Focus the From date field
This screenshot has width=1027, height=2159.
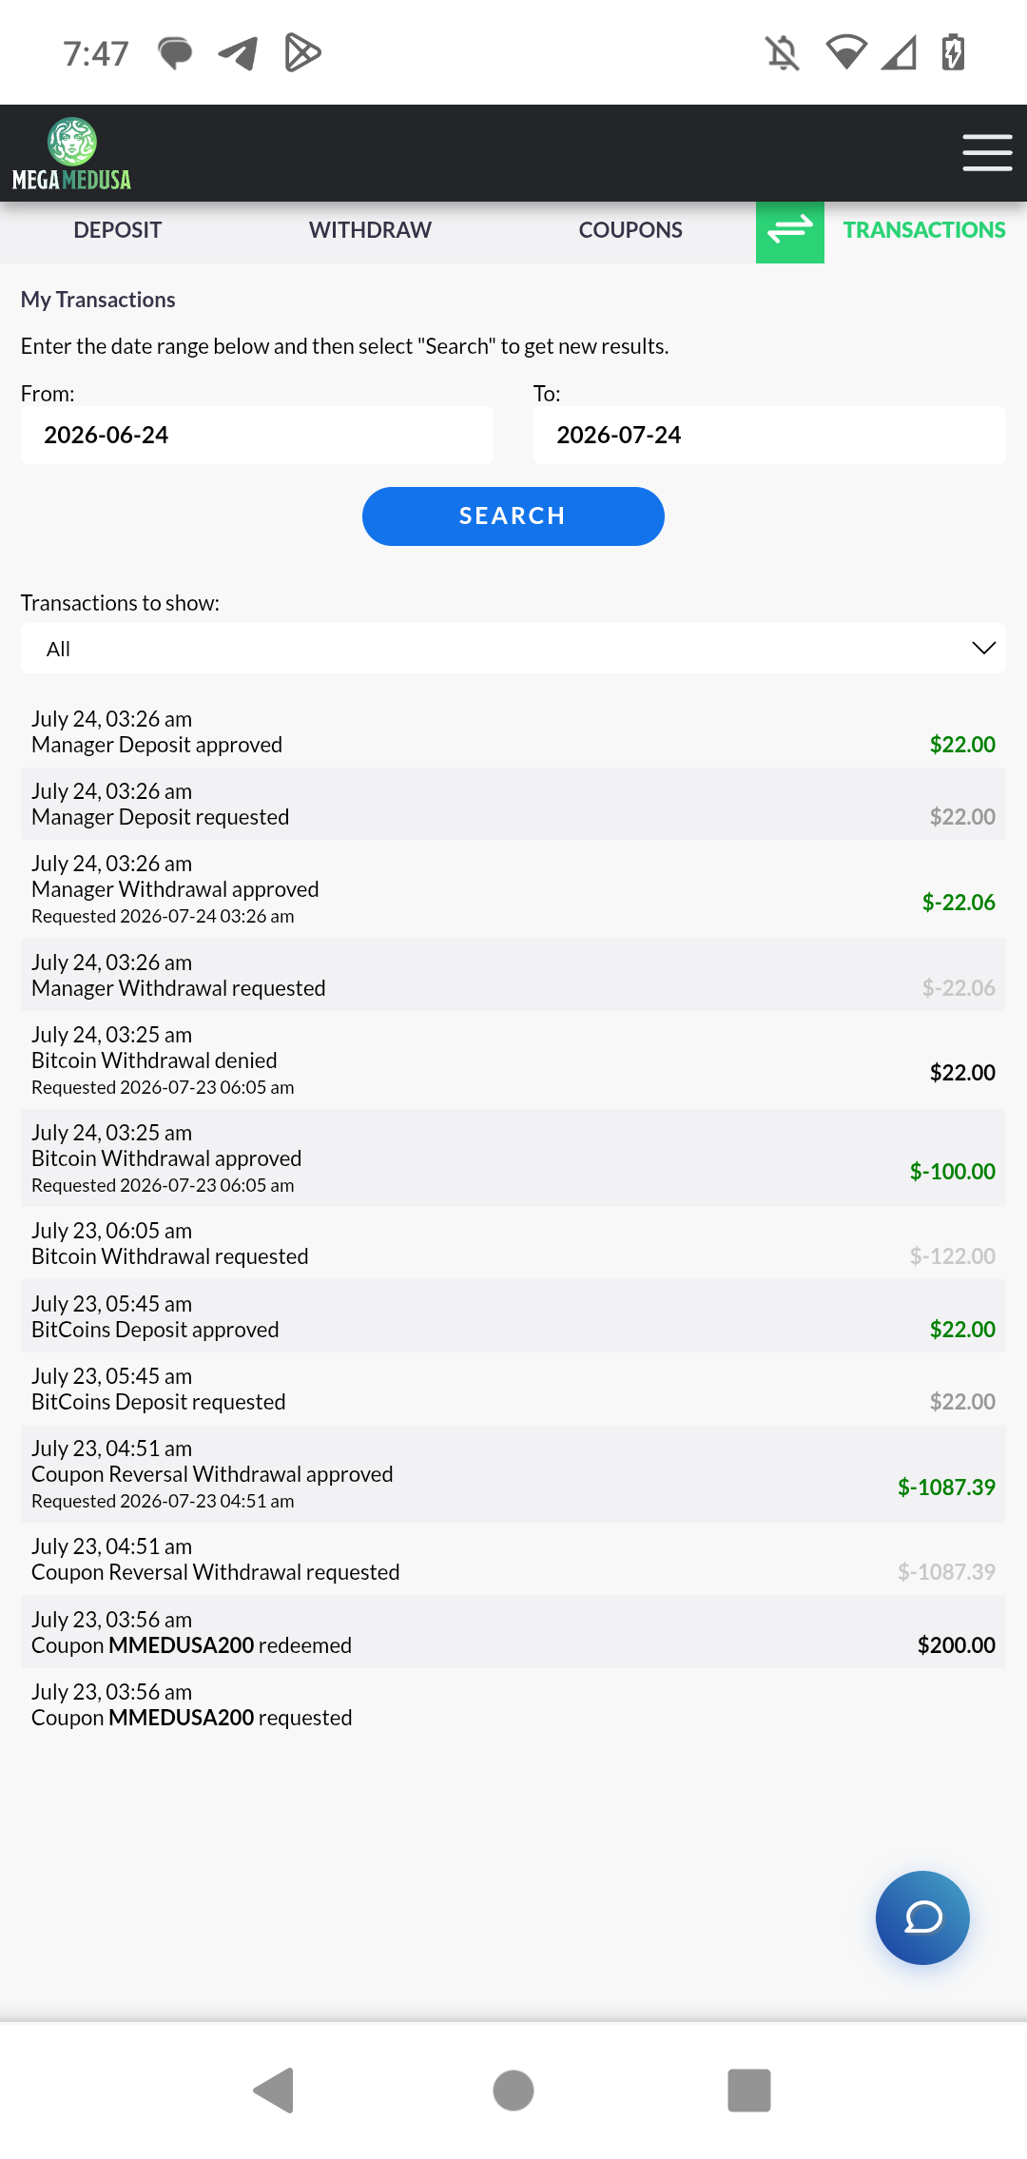tap(257, 436)
